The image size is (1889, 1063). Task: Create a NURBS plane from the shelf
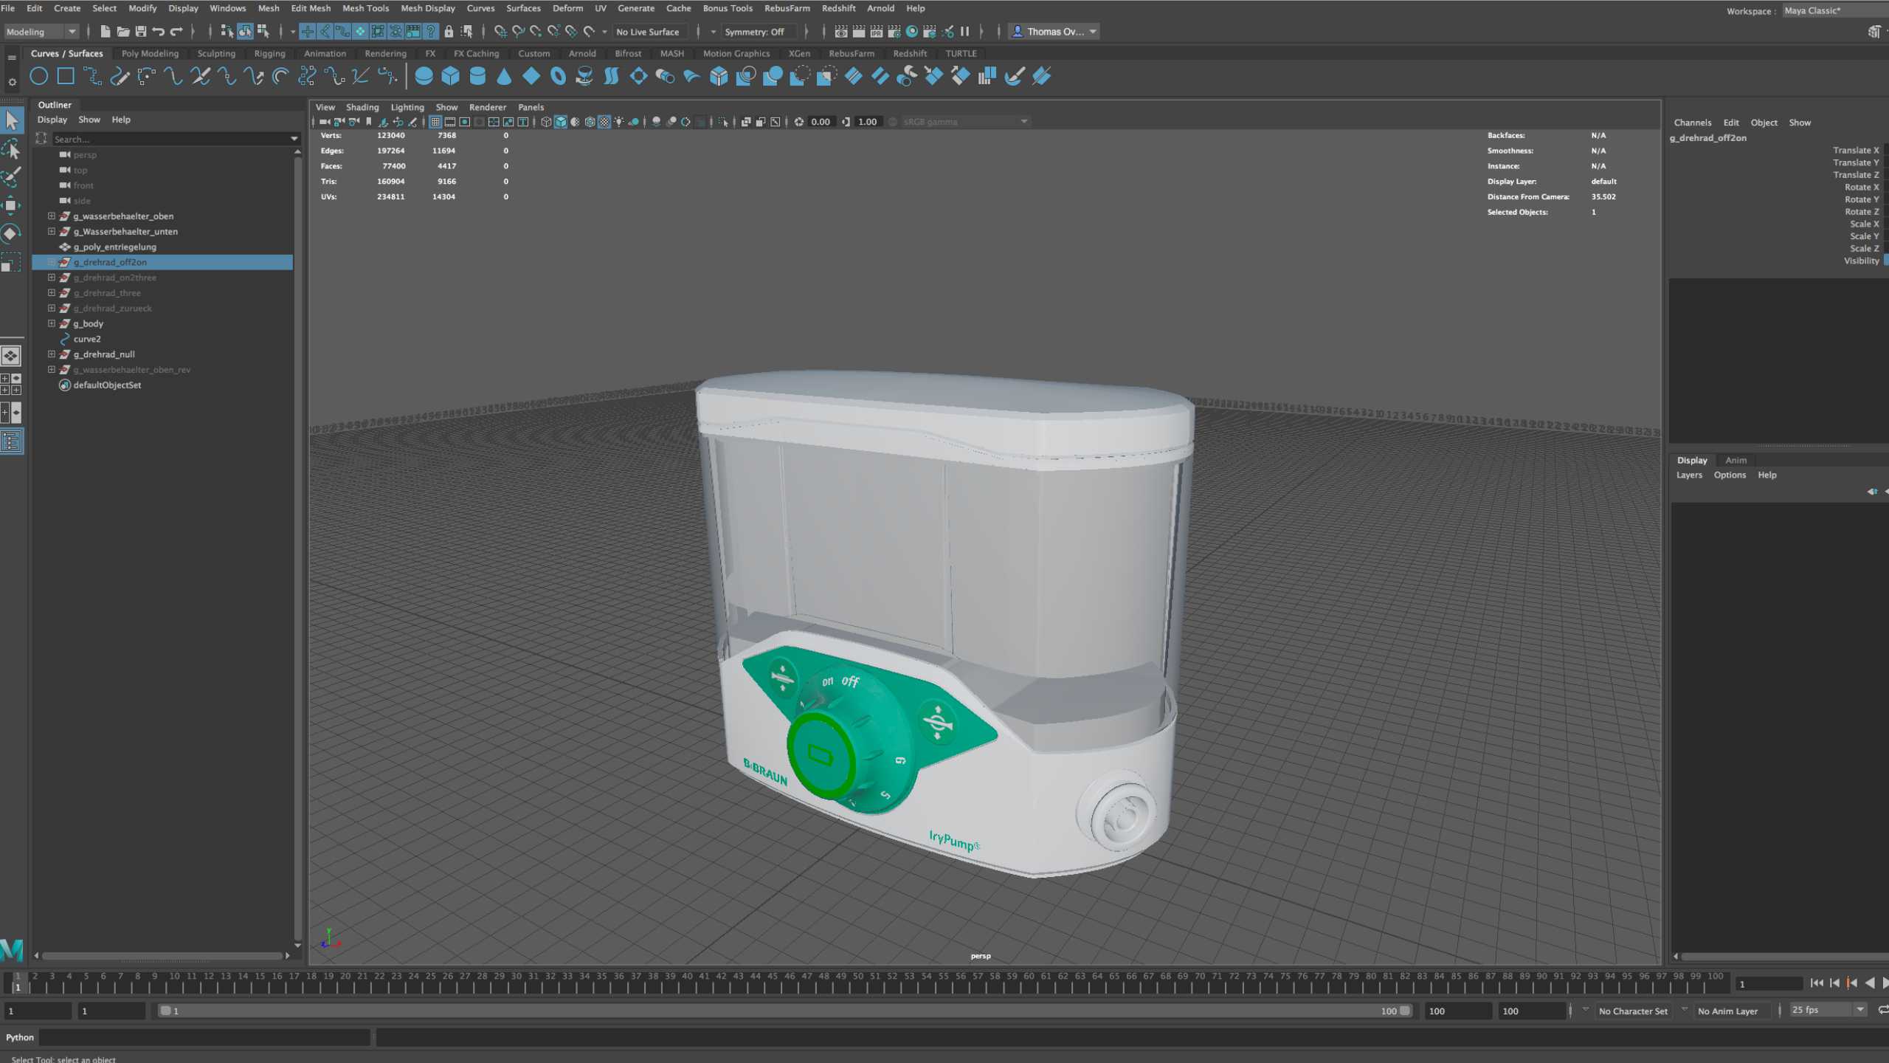pyautogui.click(x=531, y=76)
